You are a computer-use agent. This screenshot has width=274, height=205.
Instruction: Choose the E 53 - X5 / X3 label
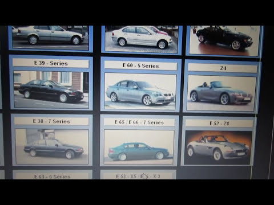tap(138, 176)
